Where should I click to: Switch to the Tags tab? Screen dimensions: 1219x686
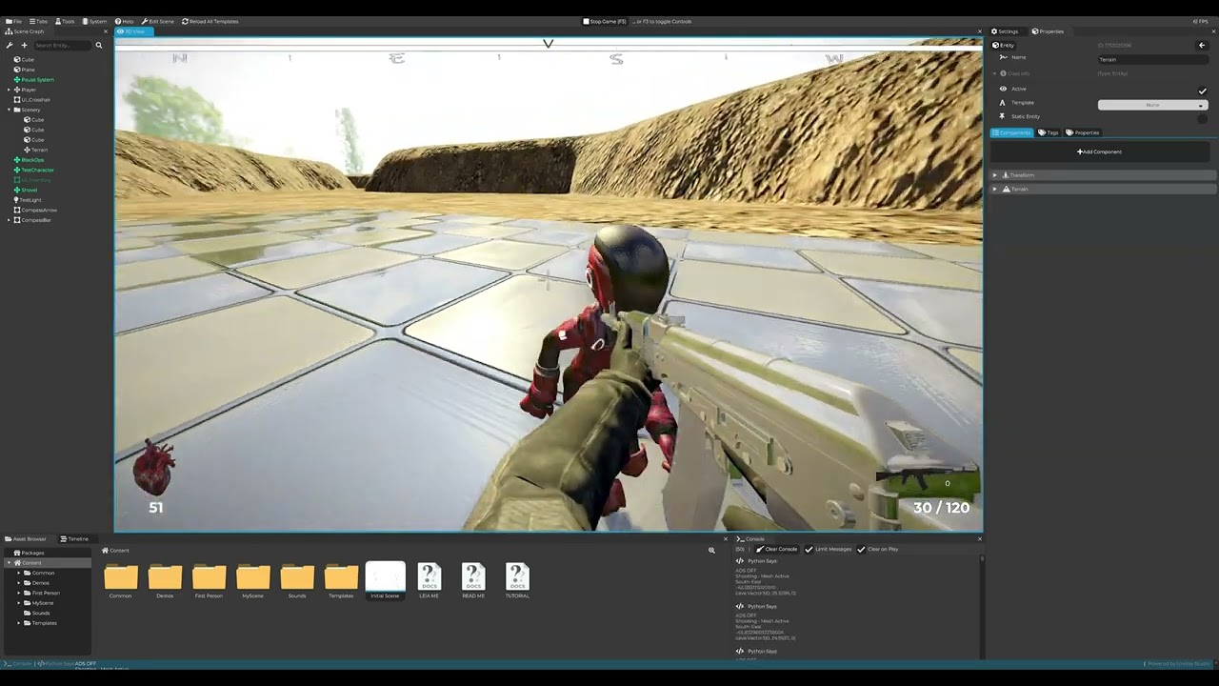point(1049,132)
